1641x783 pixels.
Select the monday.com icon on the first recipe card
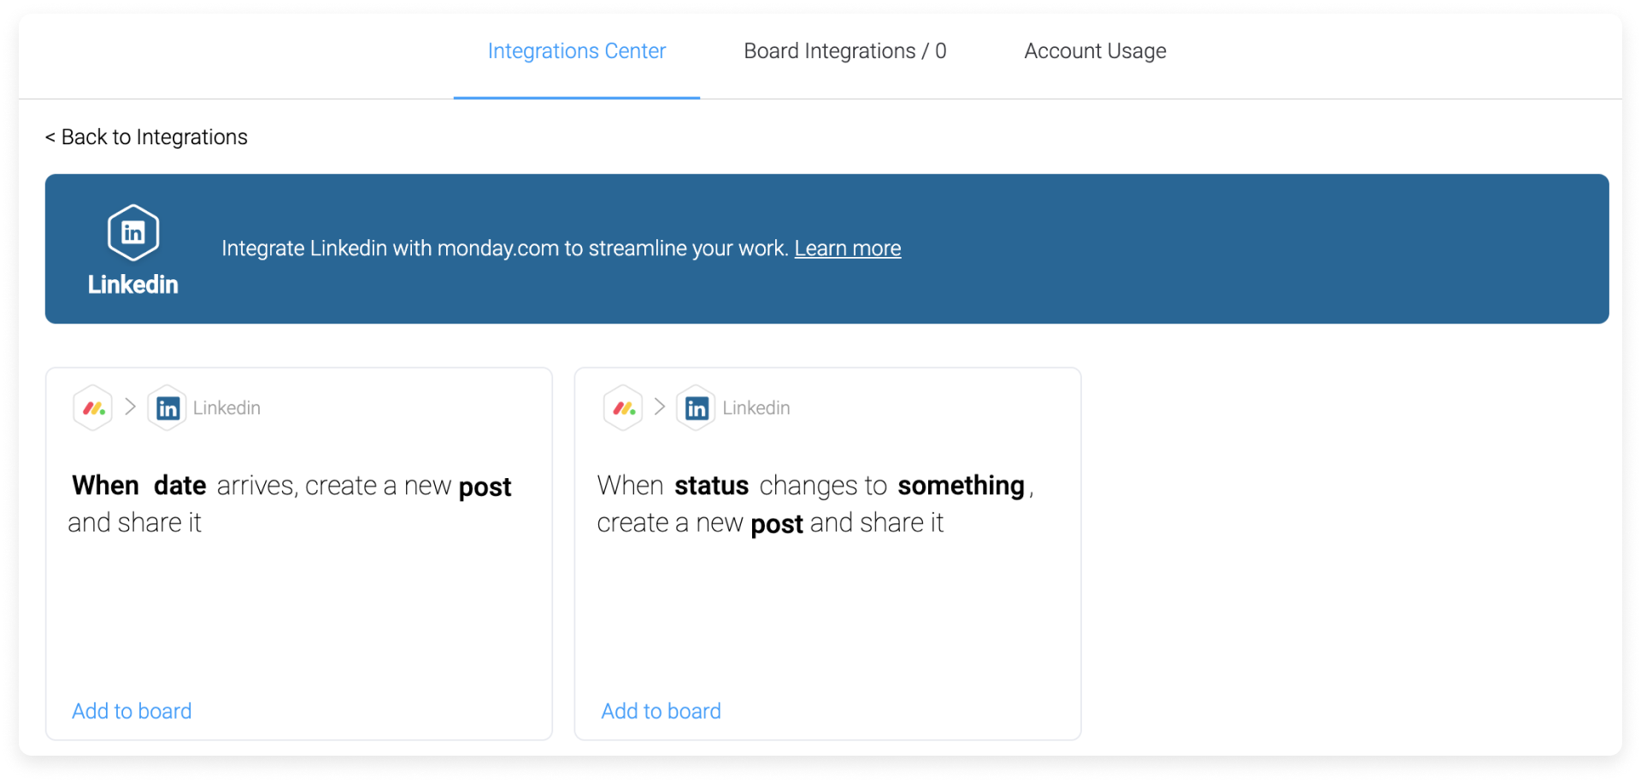pos(92,407)
